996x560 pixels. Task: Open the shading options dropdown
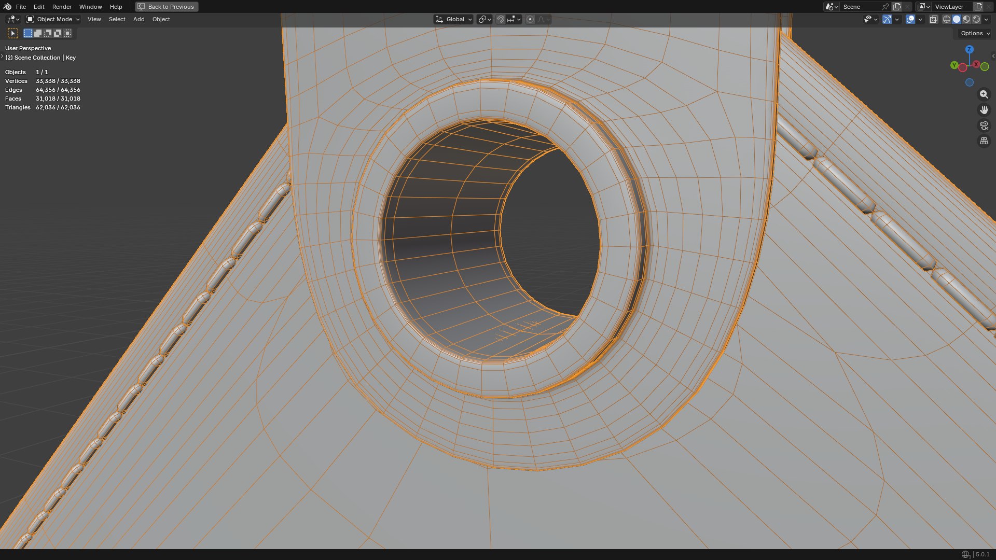(x=986, y=19)
